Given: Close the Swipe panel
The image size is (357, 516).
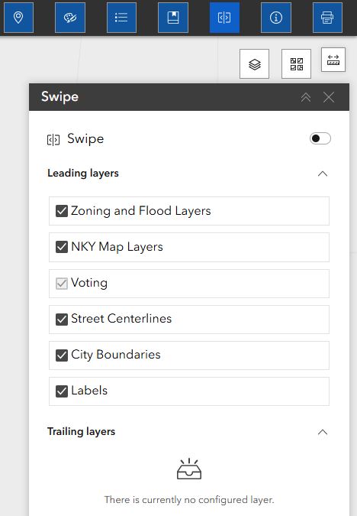Looking at the screenshot, I should 329,97.
